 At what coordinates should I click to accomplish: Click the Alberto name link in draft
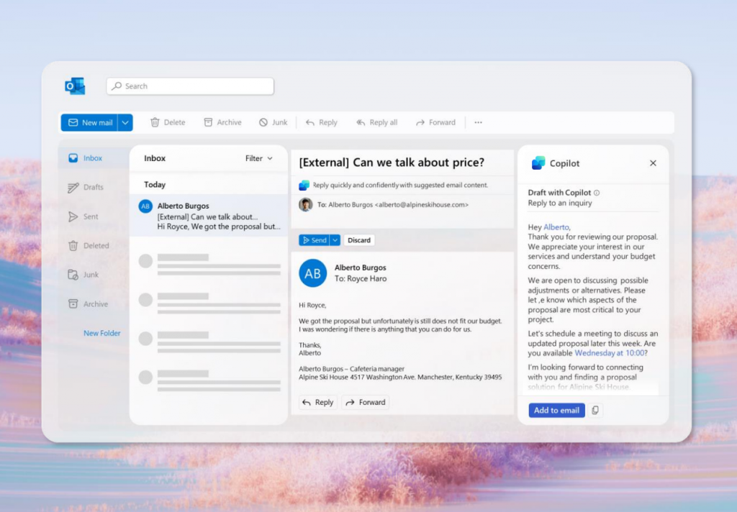click(556, 227)
